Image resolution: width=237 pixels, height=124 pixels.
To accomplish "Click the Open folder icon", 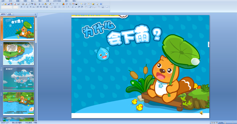I will click(x=5, y=4).
